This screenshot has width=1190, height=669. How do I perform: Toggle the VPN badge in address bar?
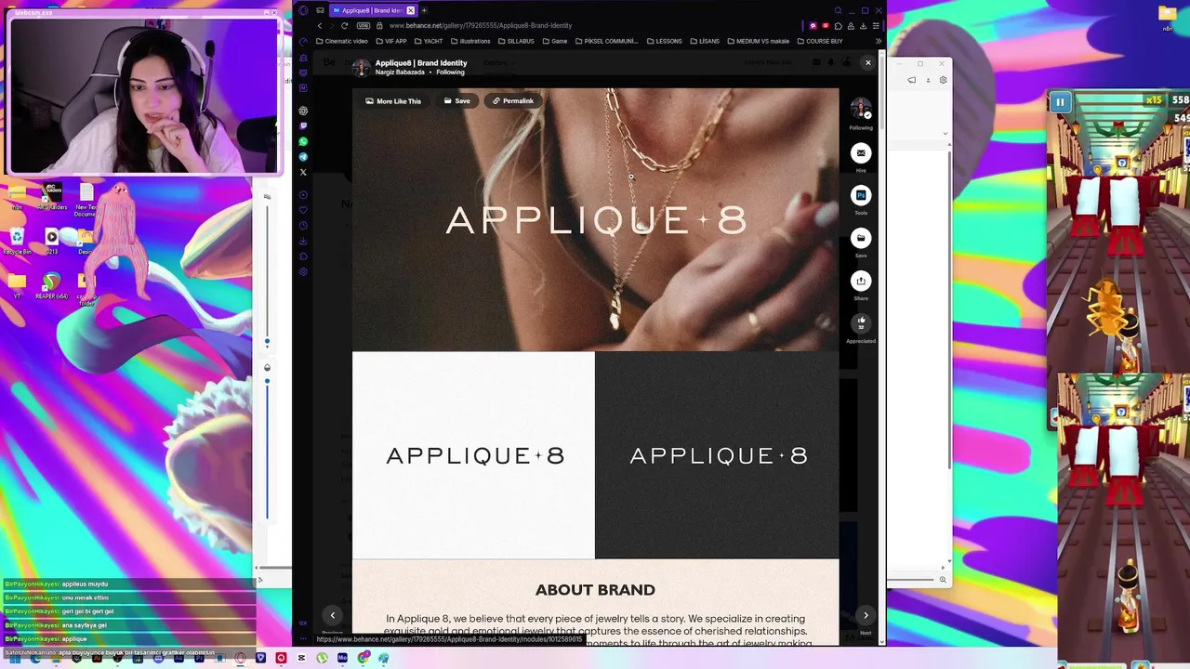coord(364,25)
